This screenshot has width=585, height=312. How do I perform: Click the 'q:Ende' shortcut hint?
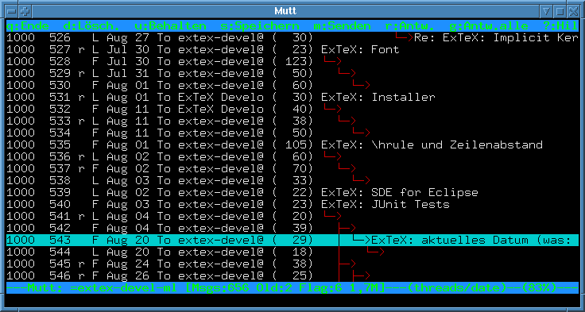(x=28, y=25)
